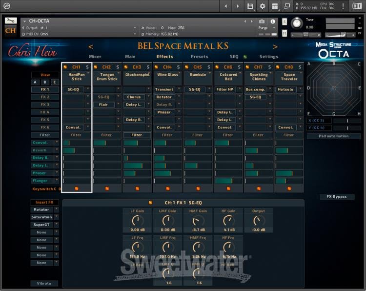Toggle the CH1 channel power button
Image resolution: width=366 pixels, height=291 pixels.
pos(65,67)
